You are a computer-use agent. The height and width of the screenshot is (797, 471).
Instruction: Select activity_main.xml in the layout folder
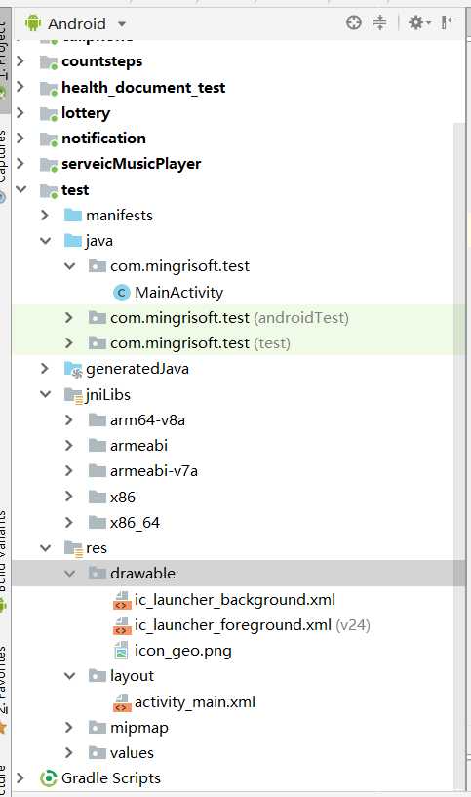195,702
